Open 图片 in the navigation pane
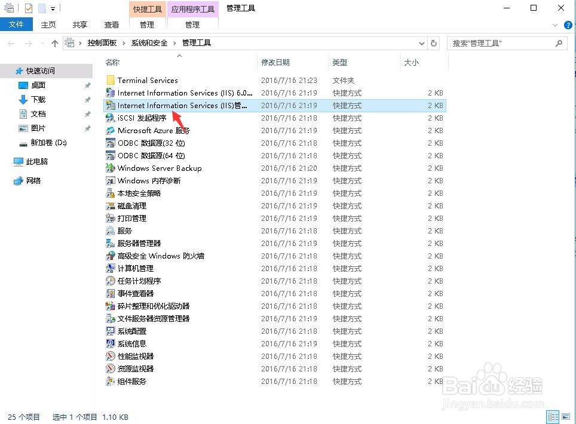This screenshot has width=576, height=424. [38, 128]
